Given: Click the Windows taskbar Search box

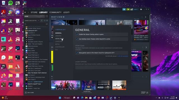Looking at the screenshot, I should tap(67, 98).
